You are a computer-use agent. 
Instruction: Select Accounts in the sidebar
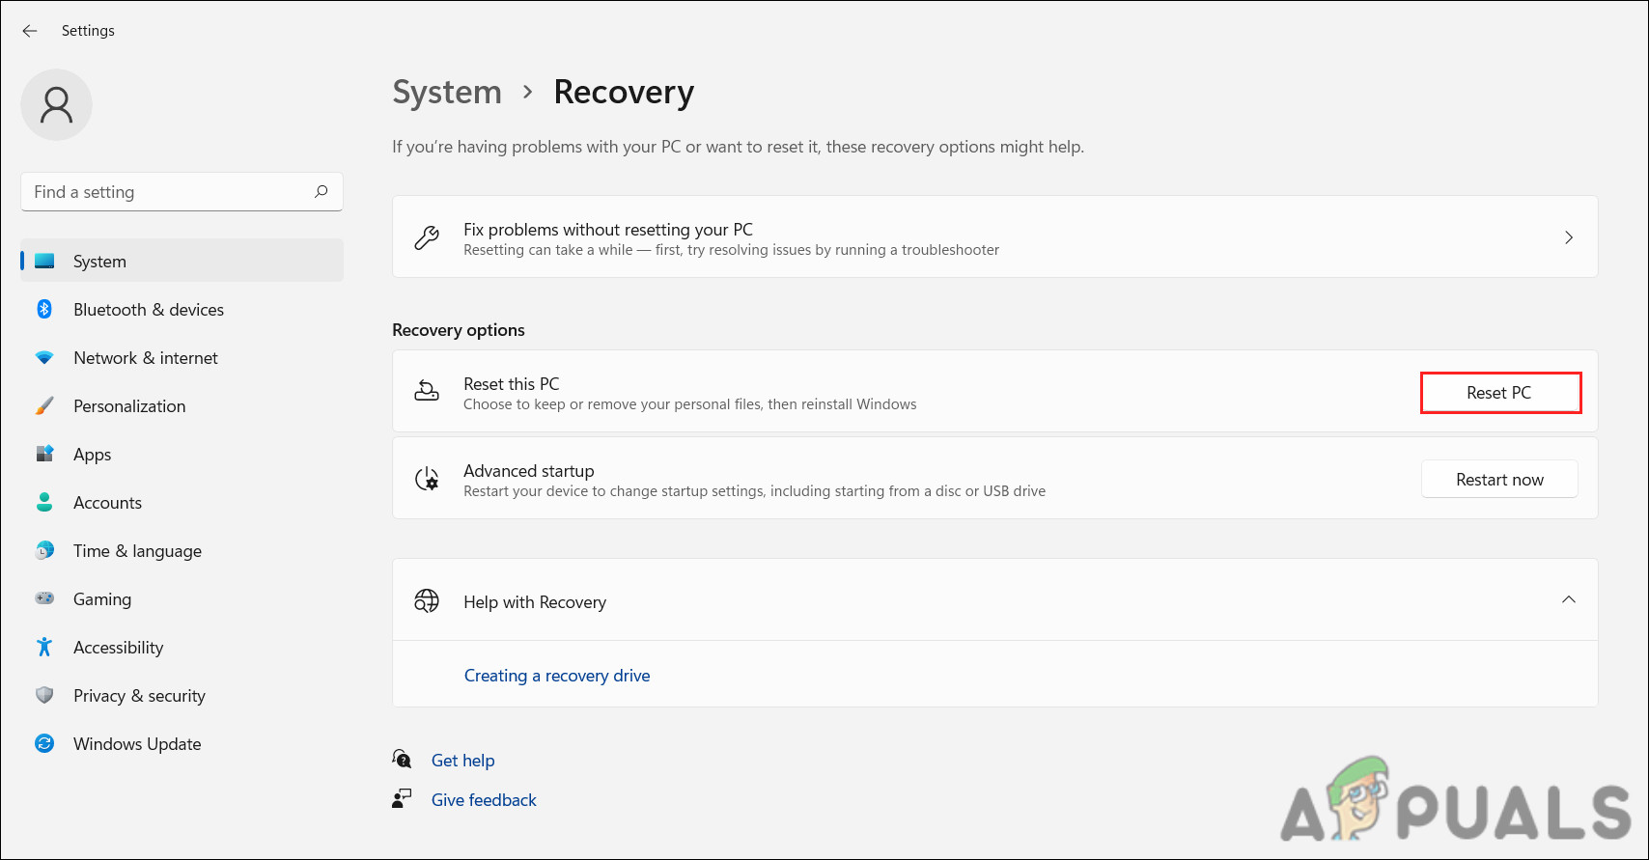[107, 503]
